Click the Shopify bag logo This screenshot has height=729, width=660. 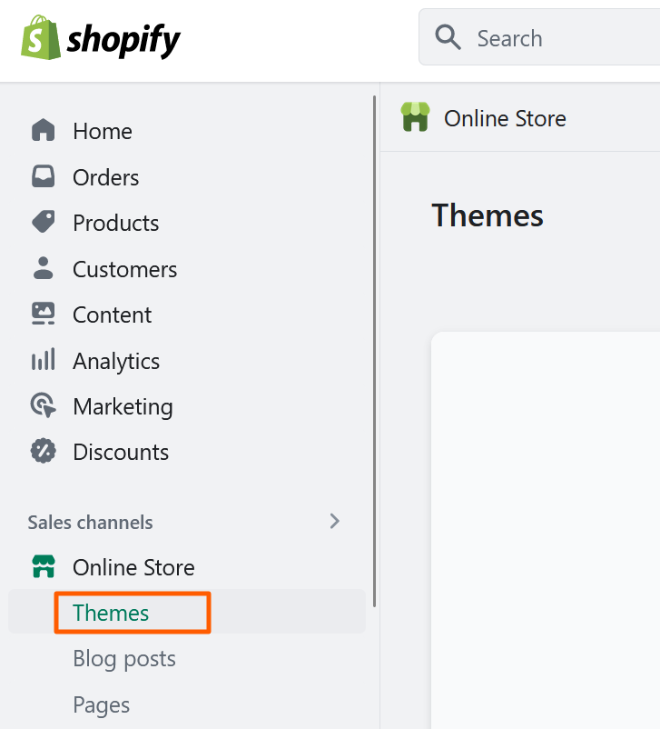41,37
